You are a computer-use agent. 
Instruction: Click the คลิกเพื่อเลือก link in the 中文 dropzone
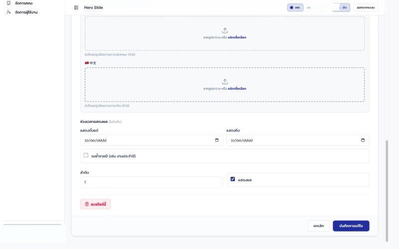click(237, 89)
